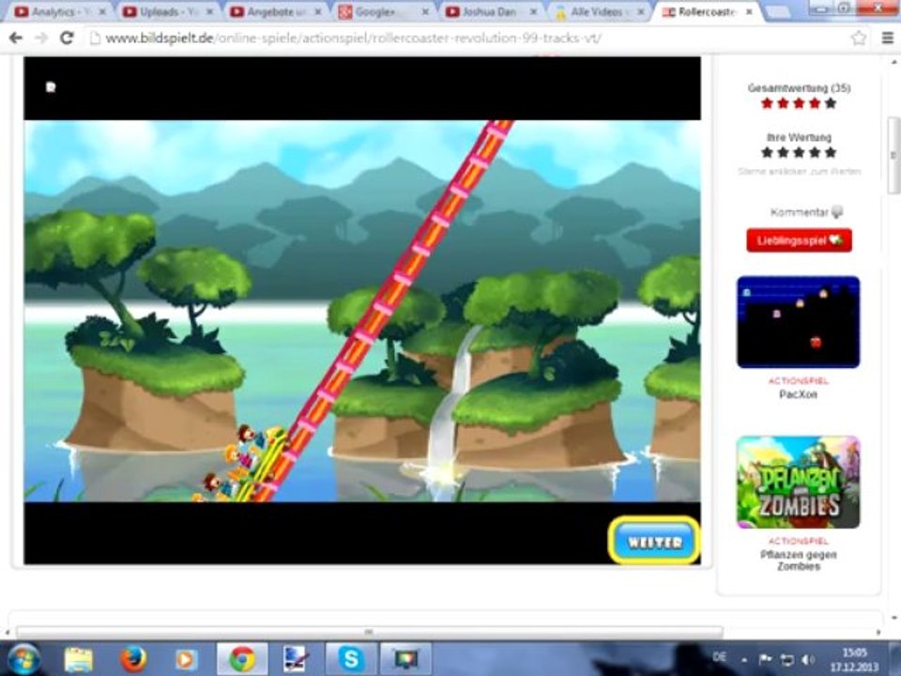Rate one star under Ihre Wertung
The image size is (901, 676).
pos(767,152)
